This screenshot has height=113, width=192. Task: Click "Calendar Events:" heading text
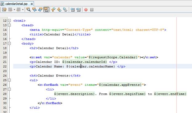pos(54,76)
